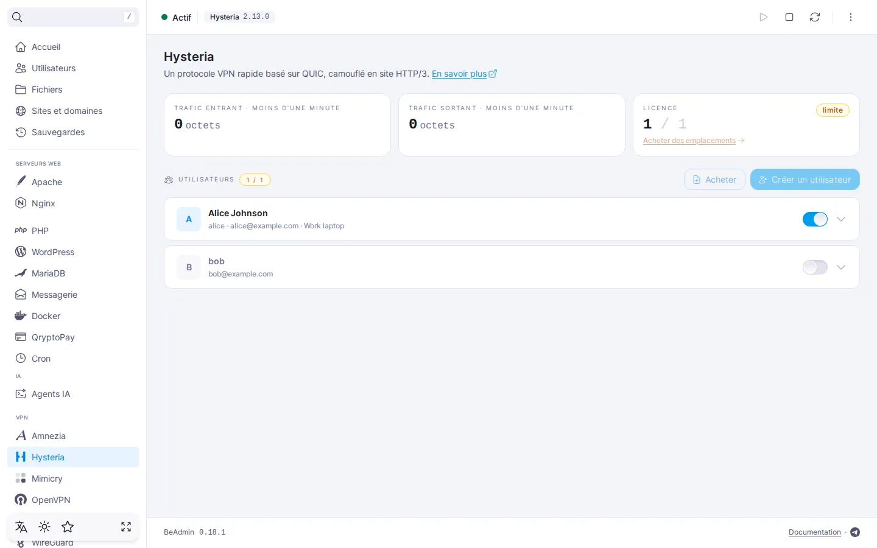
Task: Open Messagerie in the sidebar
Action: pos(73,295)
